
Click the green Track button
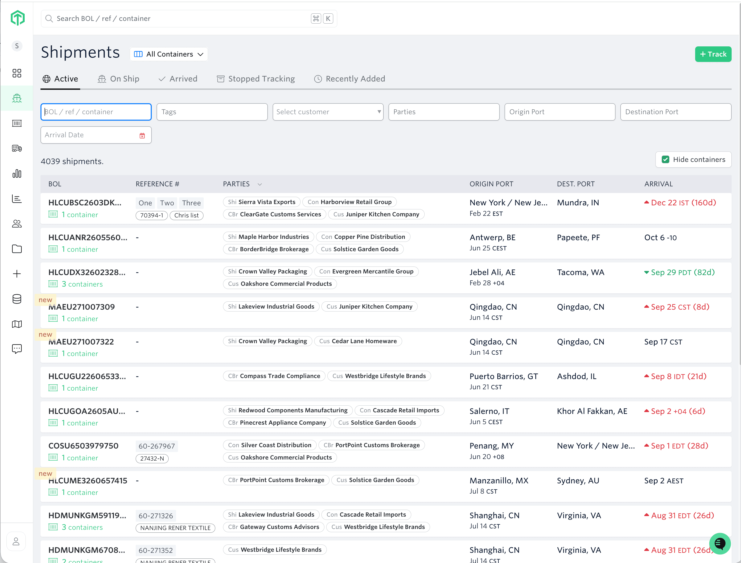[x=713, y=54]
